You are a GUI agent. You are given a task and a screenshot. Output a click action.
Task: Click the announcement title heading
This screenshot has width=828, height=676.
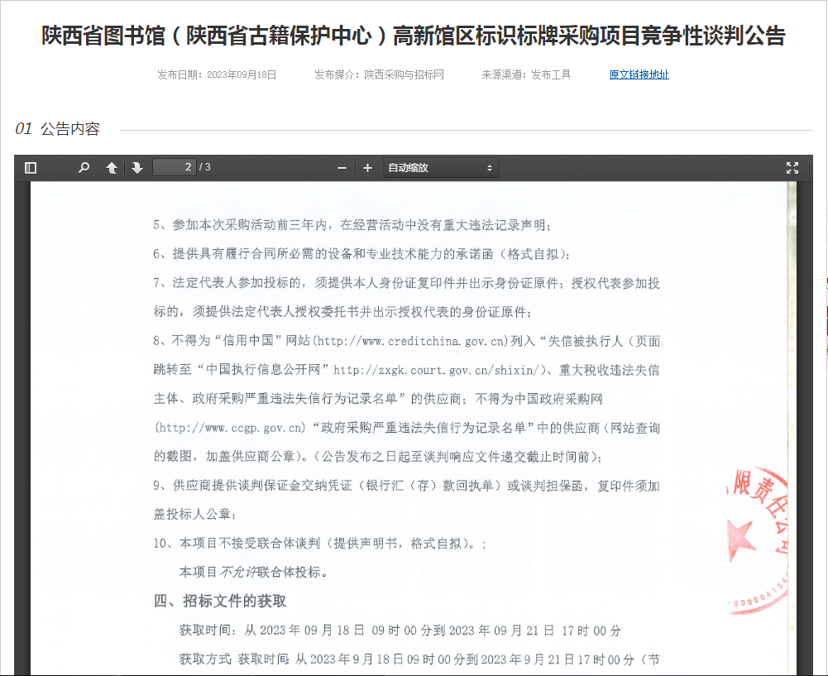tap(414, 36)
